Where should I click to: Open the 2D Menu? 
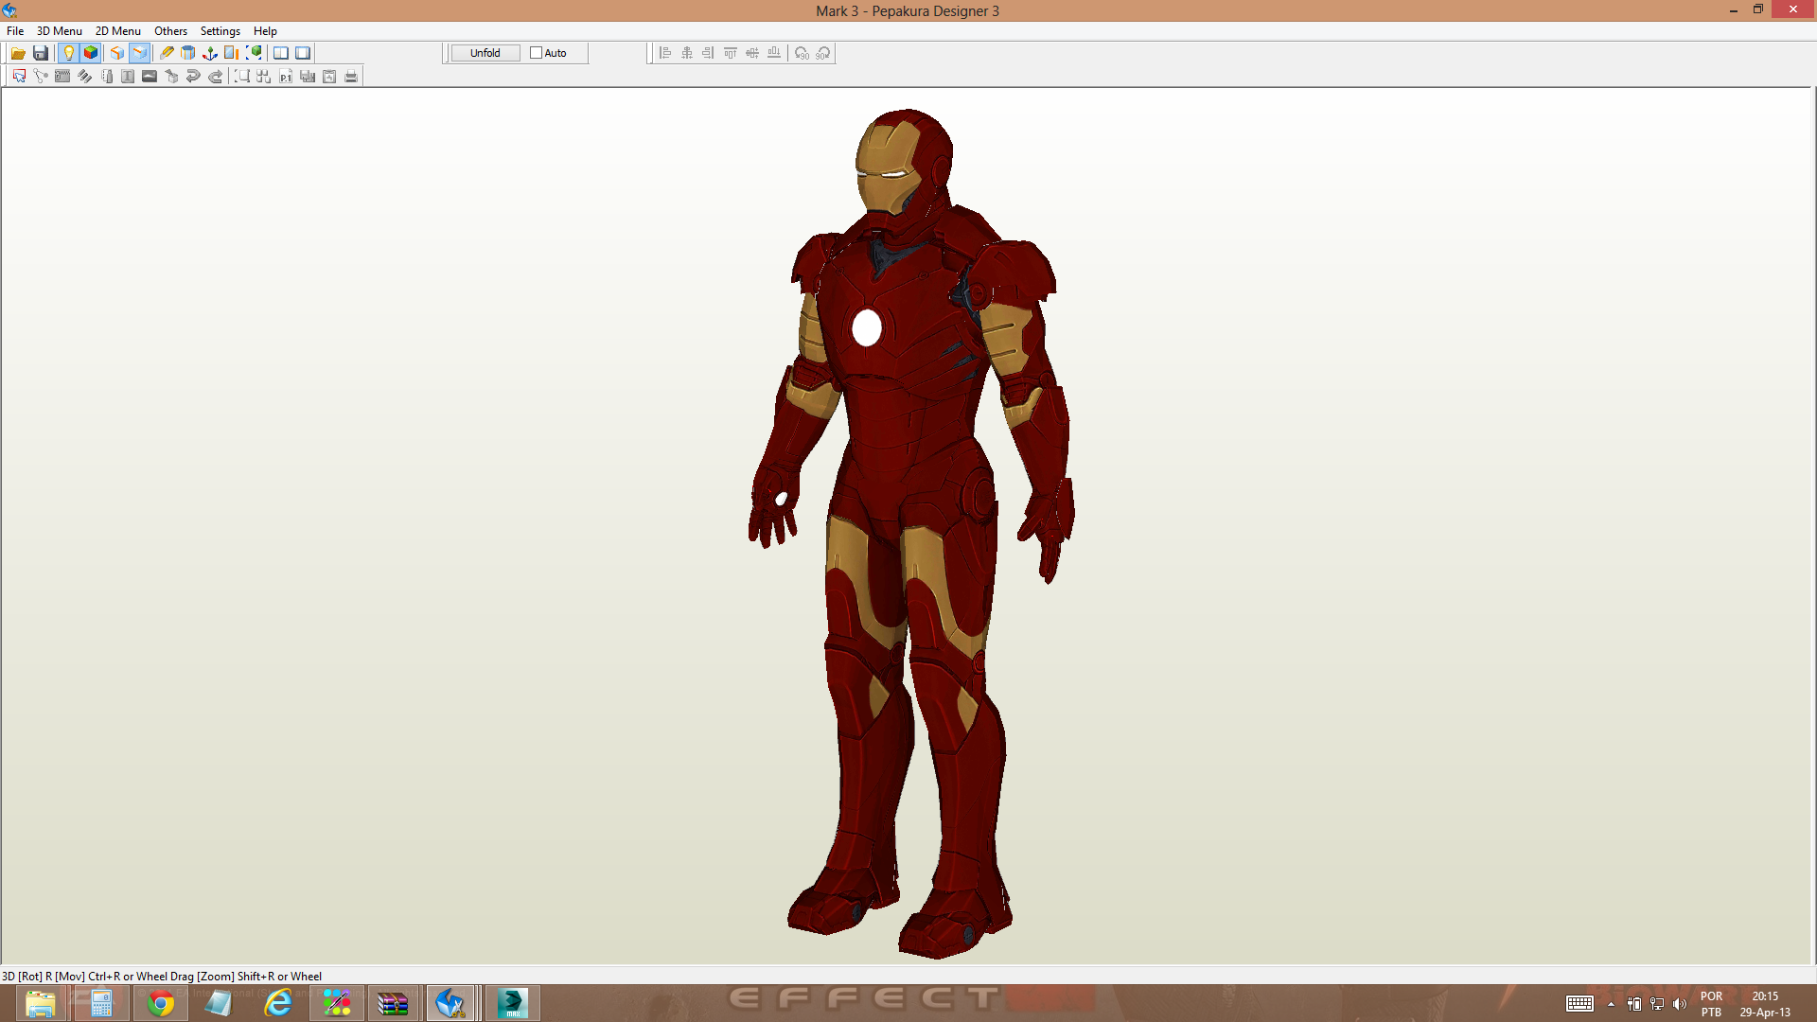tap(118, 31)
